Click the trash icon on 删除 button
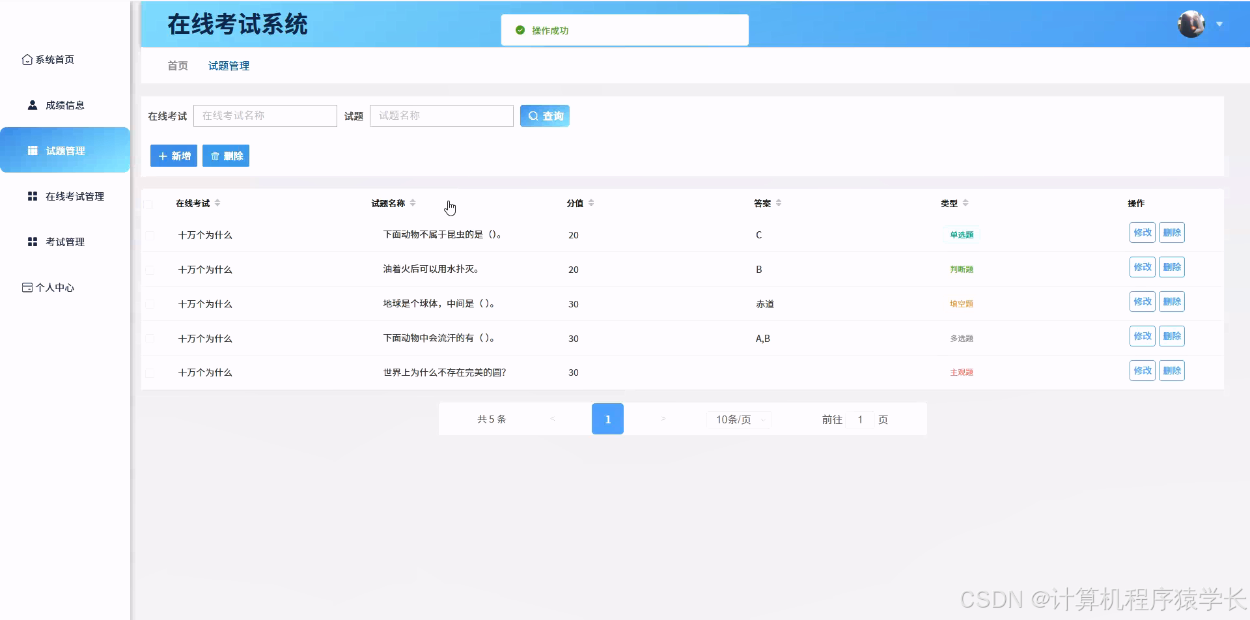Screen dimensions: 1250x620 pyautogui.click(x=215, y=156)
